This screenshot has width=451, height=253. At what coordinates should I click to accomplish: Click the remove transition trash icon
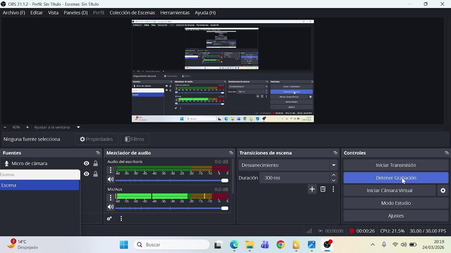[x=323, y=189]
